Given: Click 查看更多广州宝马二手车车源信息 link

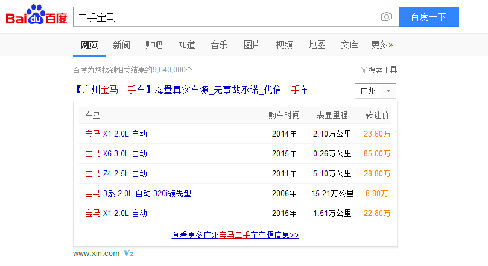Looking at the screenshot, I should [x=235, y=235].
